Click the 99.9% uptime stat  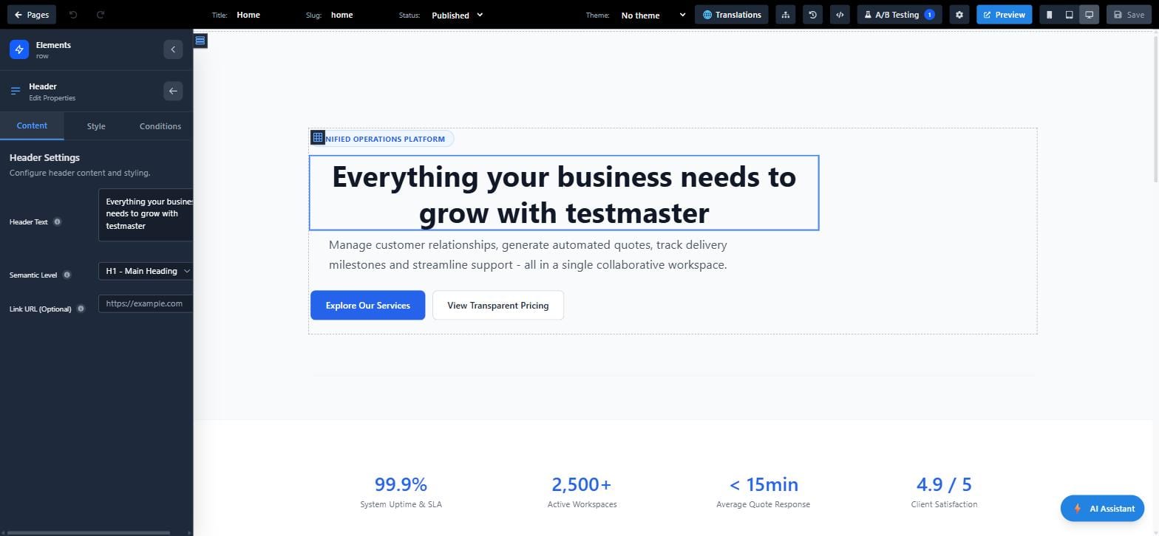[x=401, y=485]
